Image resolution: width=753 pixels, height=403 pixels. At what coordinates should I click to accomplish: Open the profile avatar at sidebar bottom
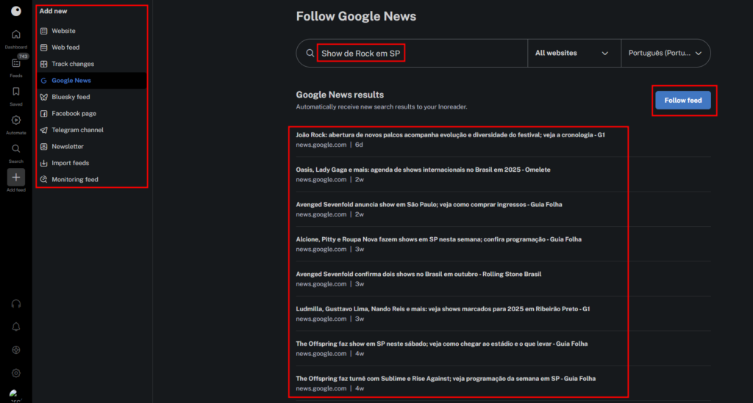click(15, 395)
